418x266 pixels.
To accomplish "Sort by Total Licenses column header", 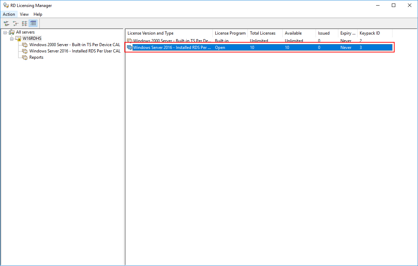I will click(x=265, y=33).
